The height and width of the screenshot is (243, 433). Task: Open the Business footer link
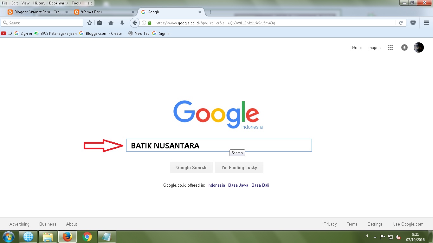[48, 224]
